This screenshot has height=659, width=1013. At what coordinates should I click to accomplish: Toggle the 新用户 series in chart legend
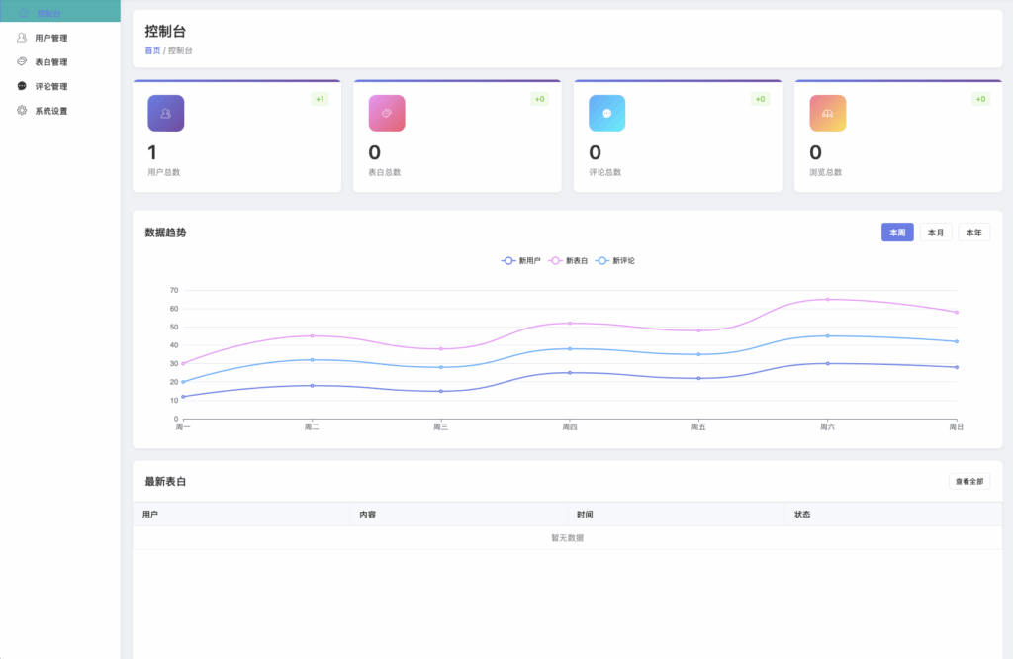point(521,260)
